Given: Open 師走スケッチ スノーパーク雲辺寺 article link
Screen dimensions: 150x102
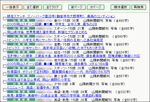Looking at the screenshot, I should 61,16.
